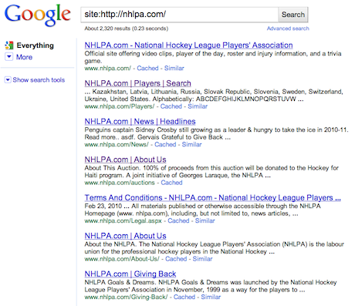
Task: Open Similar link for nhlpa.com/News/
Action: [x=191, y=144]
